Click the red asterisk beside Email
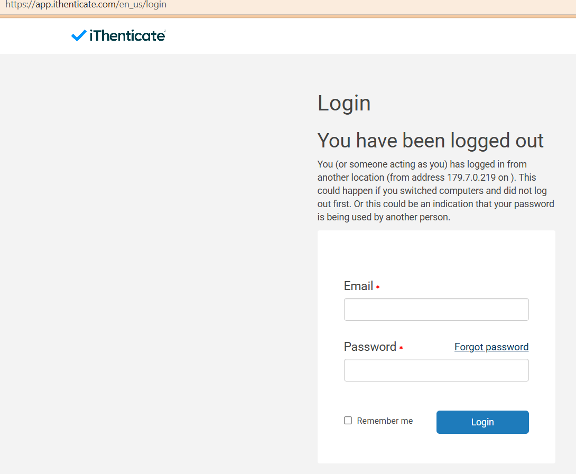This screenshot has height=474, width=576. [378, 286]
